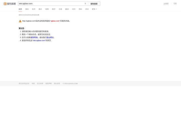This screenshot has width=181, height=136.
Task: Click the 建议您: heading
Action: click(22, 28)
